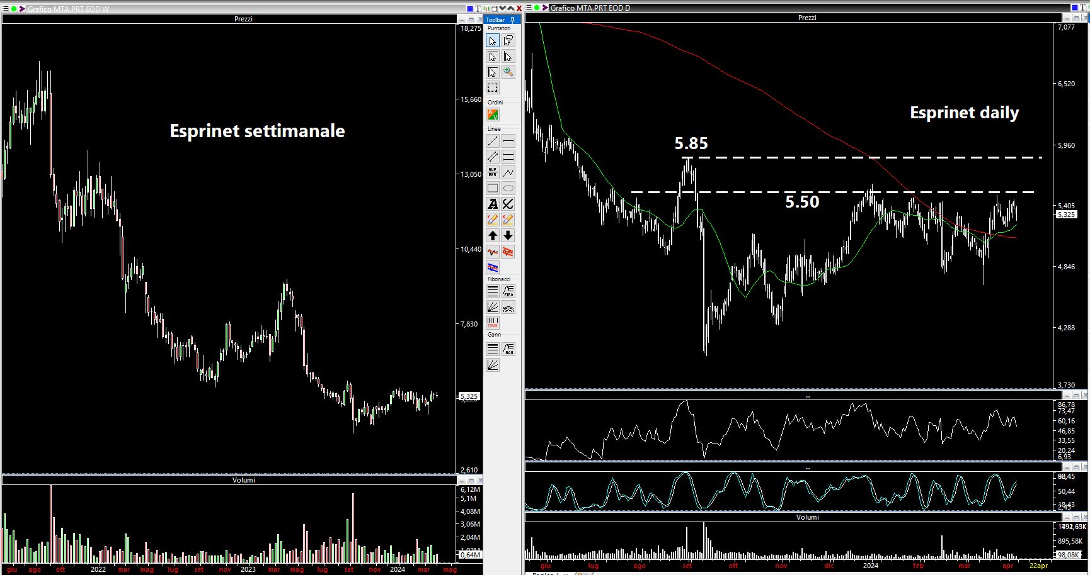
Task: Click the second pencil edit icon
Action: click(508, 220)
